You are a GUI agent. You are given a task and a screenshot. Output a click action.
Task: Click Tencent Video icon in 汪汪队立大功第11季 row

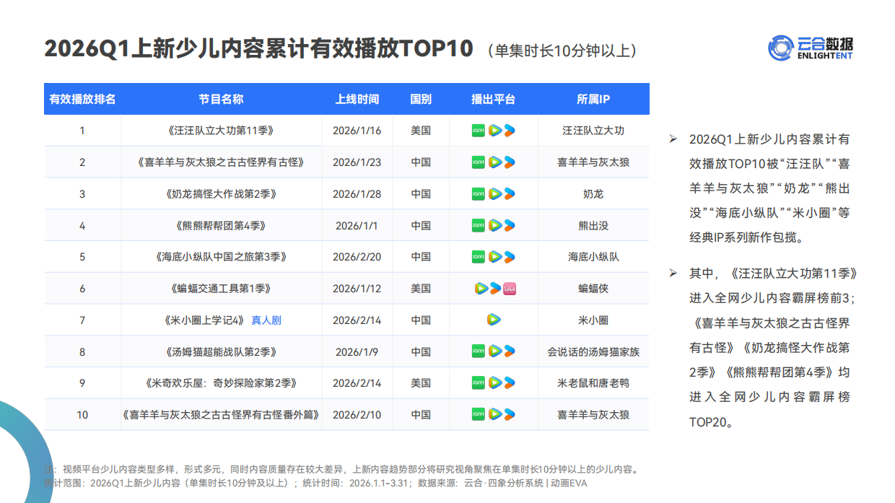click(x=494, y=131)
